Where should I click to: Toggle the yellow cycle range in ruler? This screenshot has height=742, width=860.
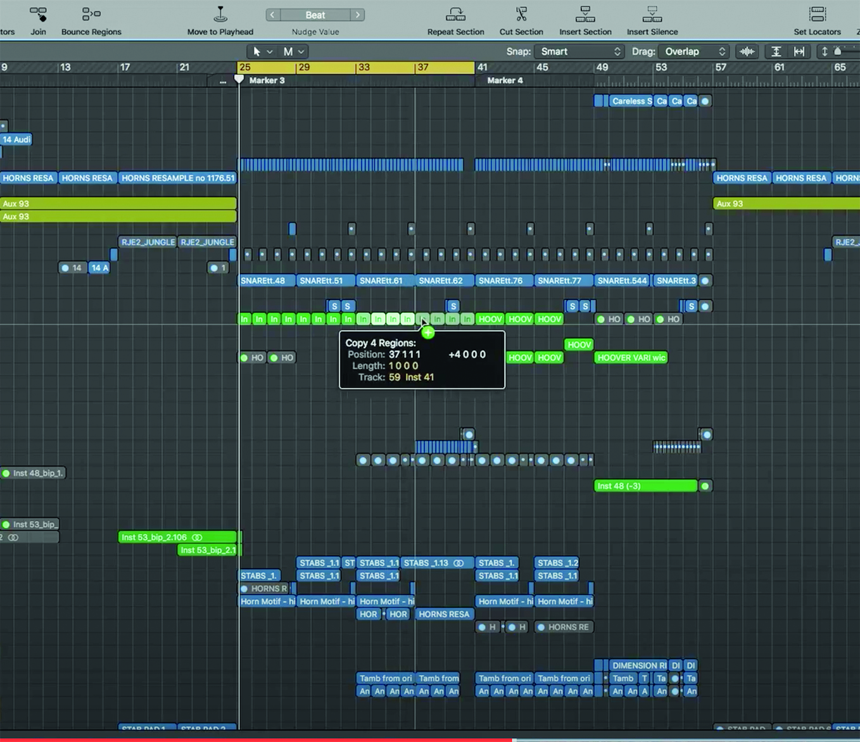[x=356, y=67]
